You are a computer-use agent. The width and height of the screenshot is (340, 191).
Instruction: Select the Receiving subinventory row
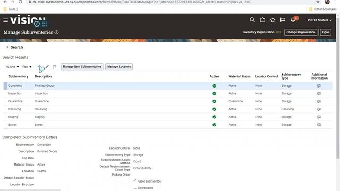[x=168, y=109]
